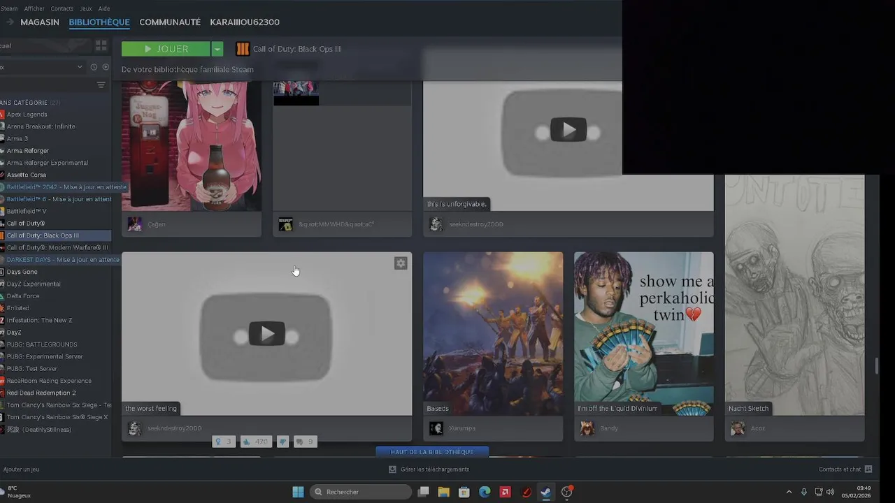The image size is (895, 503).
Task: Select DARKEST DAYS in the library list
Action: point(60,260)
